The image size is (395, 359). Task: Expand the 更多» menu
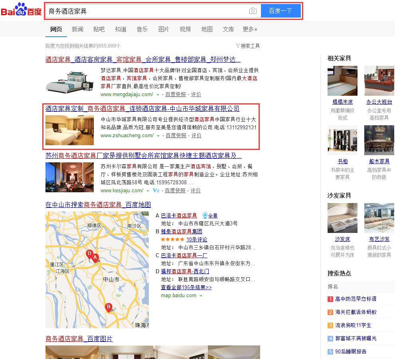(x=250, y=29)
